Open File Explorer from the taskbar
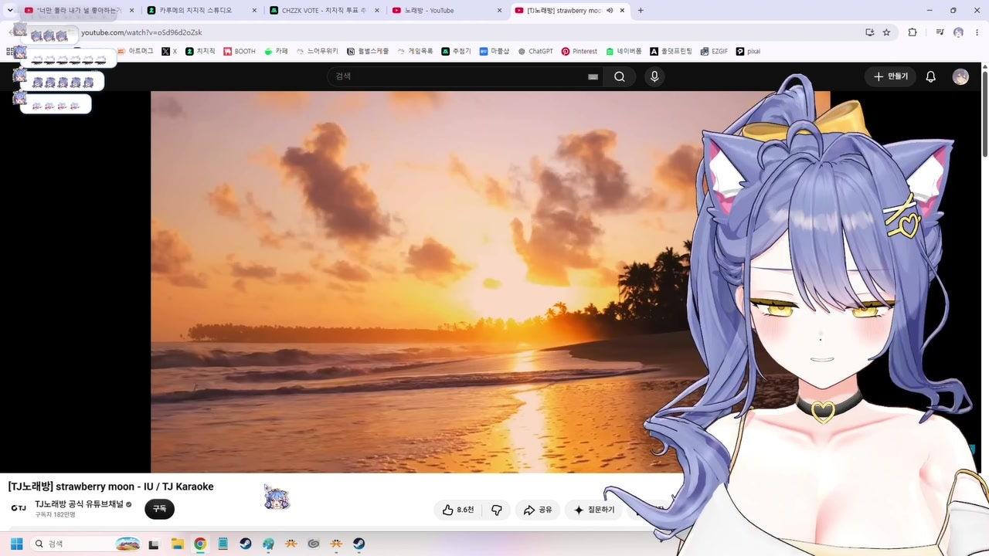The image size is (989, 556). (177, 544)
